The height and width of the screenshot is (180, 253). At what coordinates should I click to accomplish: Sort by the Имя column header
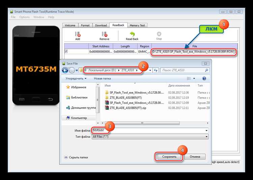108,86
